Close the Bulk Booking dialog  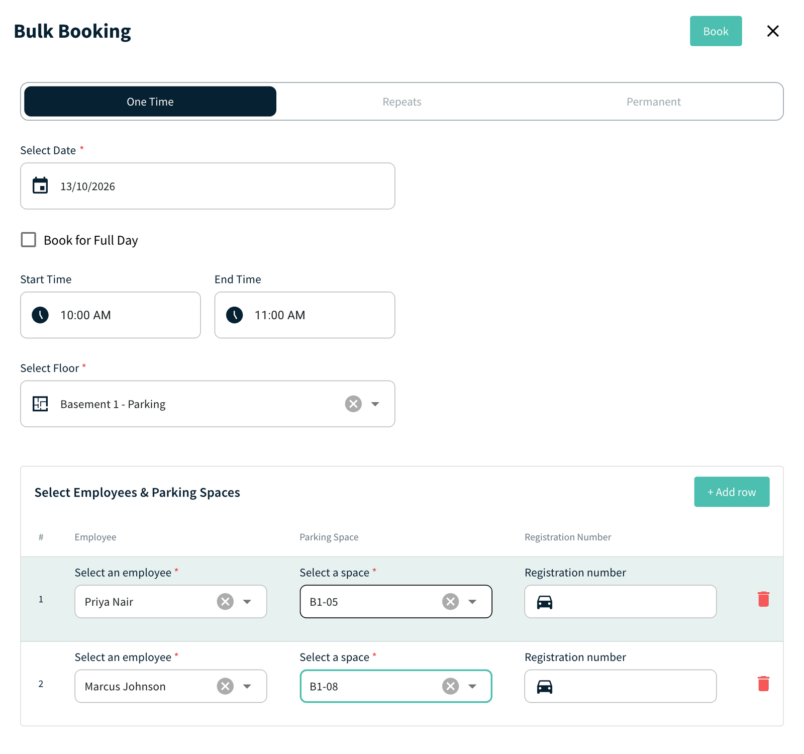pyautogui.click(x=773, y=31)
